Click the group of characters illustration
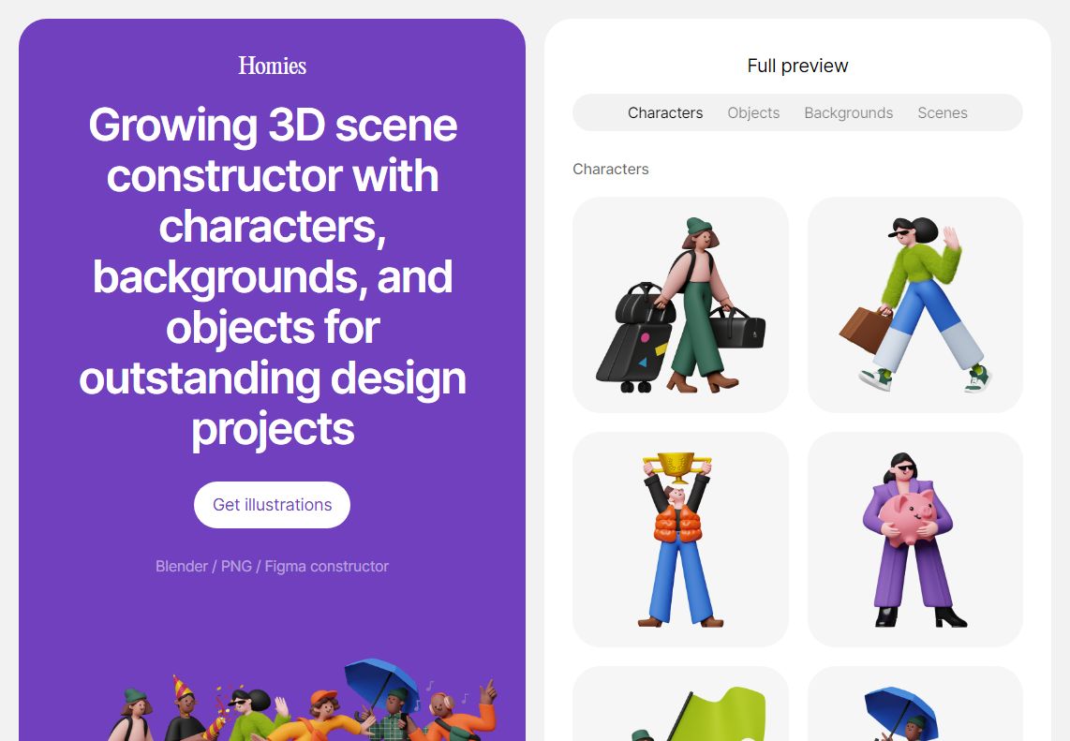The width and height of the screenshot is (1070, 741). pos(301,700)
